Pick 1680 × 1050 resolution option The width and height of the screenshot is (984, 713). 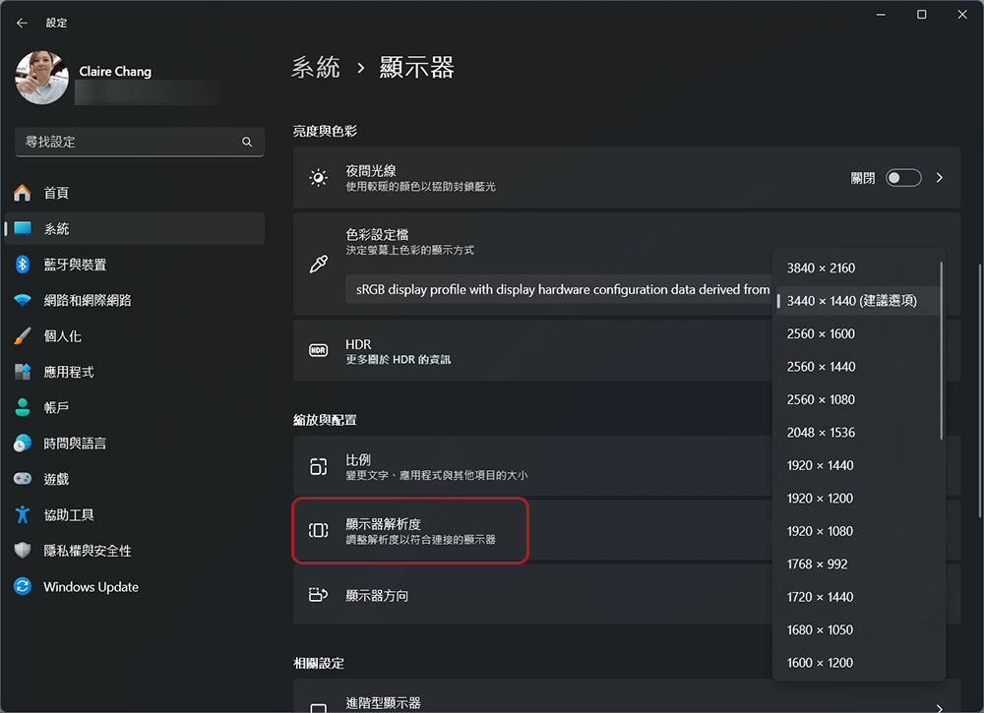857,630
